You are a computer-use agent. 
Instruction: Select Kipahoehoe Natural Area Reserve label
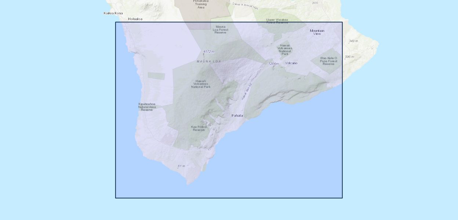pos(147,107)
